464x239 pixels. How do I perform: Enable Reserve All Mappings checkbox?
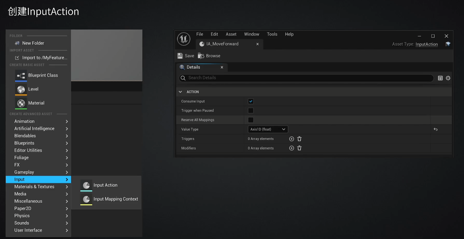click(x=251, y=120)
